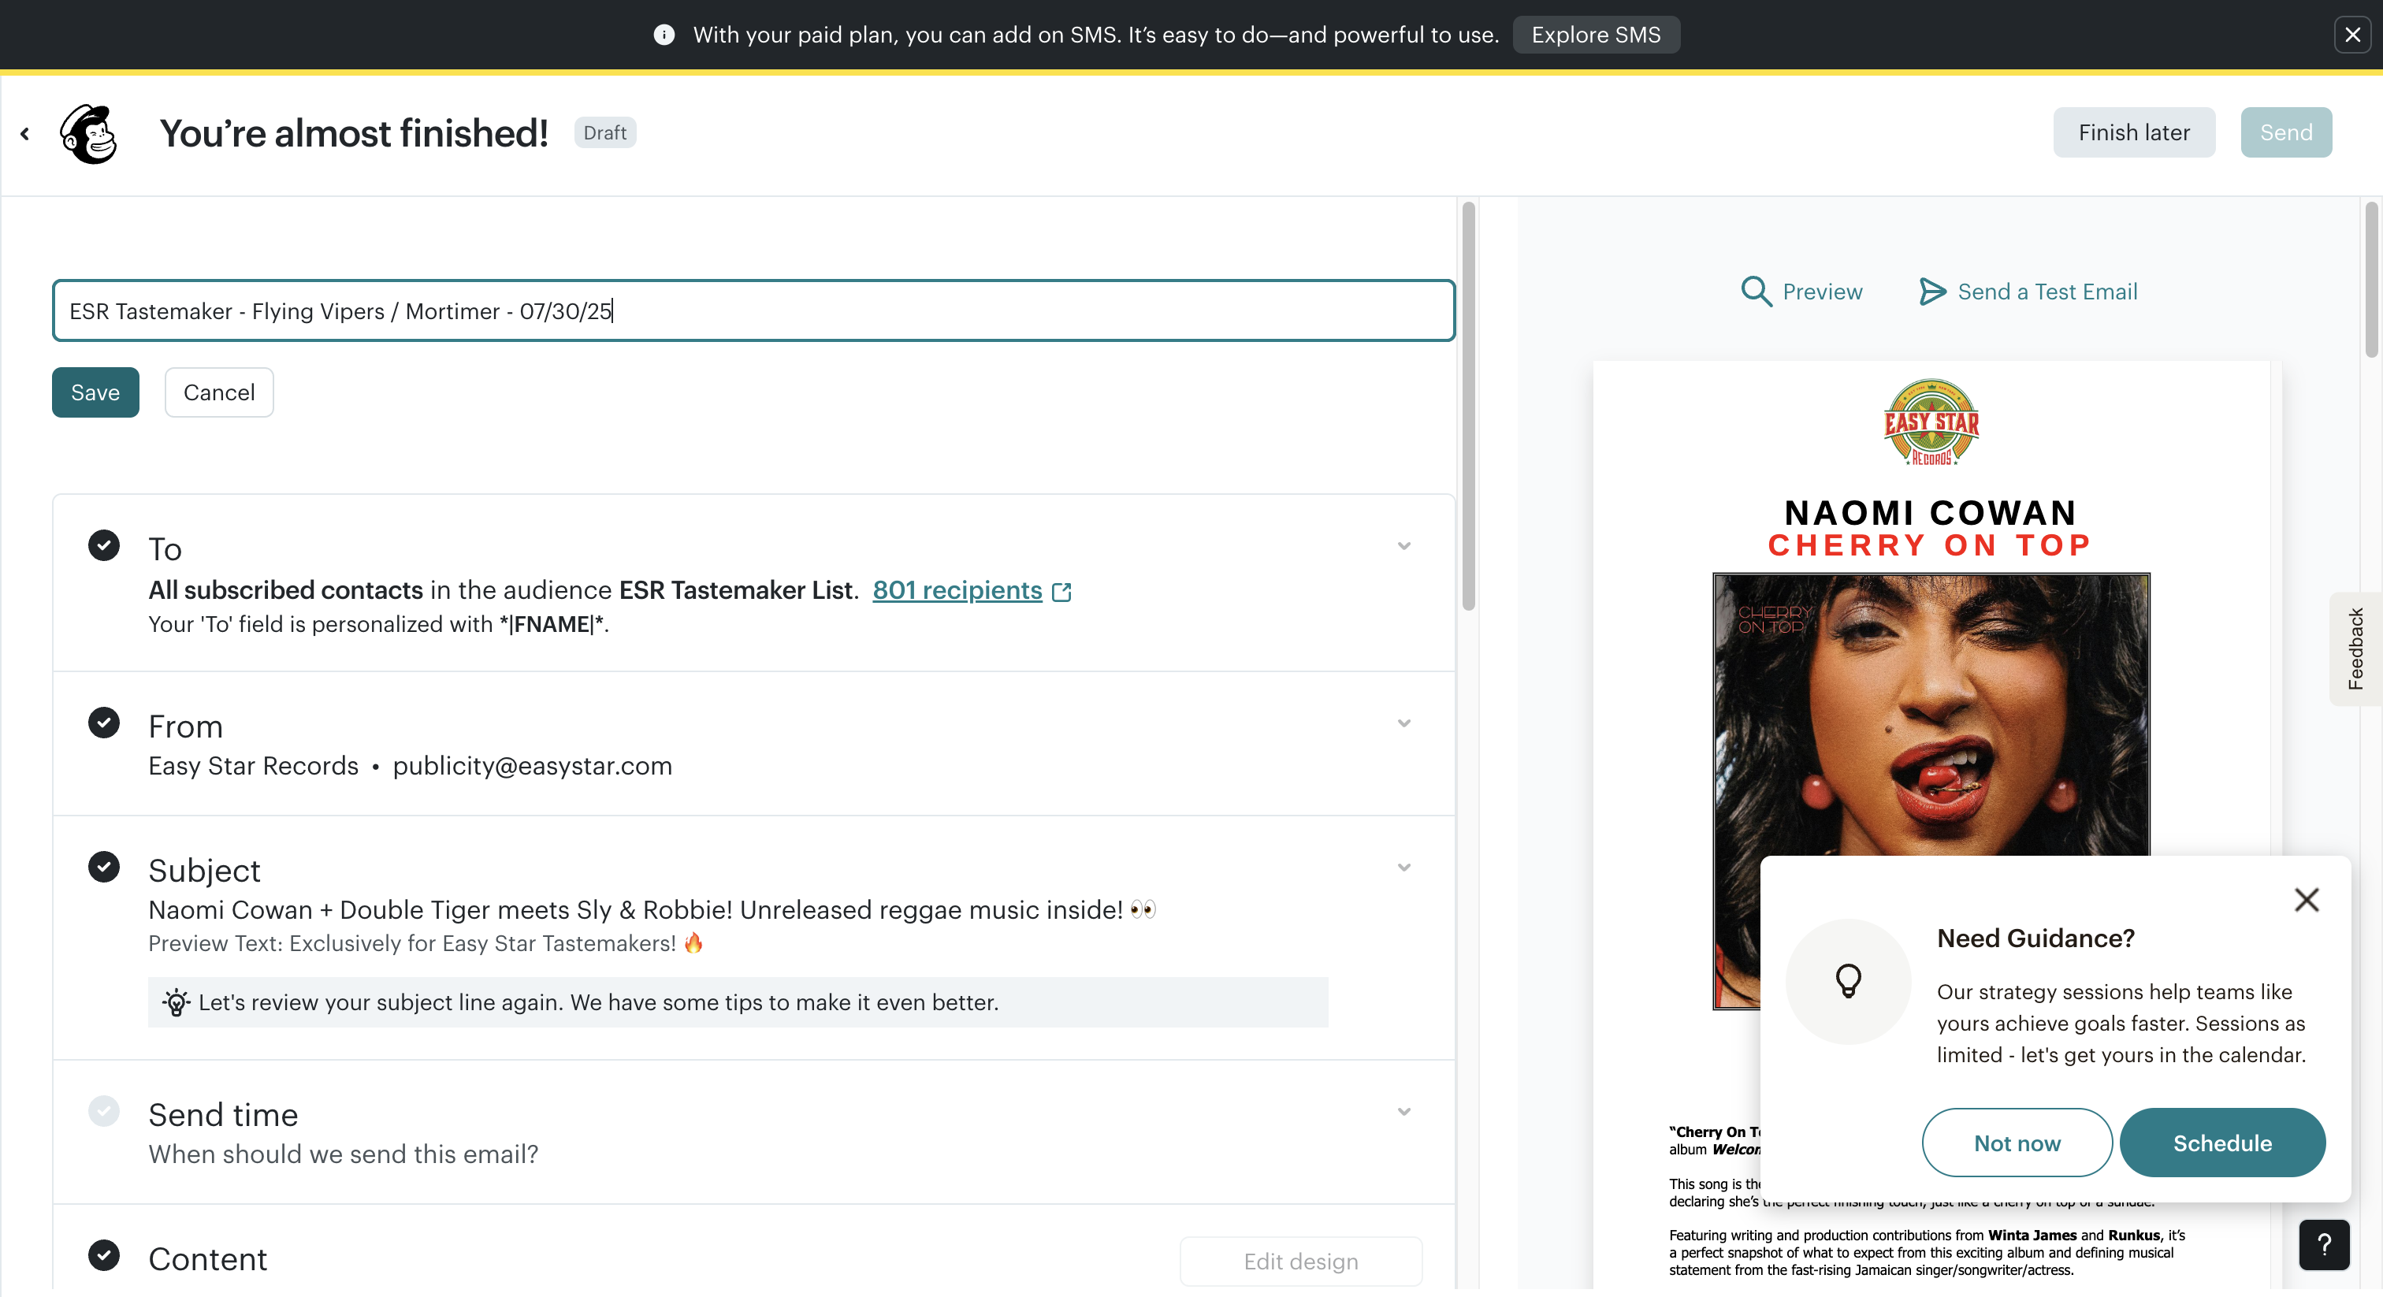Click the Easy Star Records logo in preview
Viewport: 2383px width, 1297px height.
[x=1931, y=423]
